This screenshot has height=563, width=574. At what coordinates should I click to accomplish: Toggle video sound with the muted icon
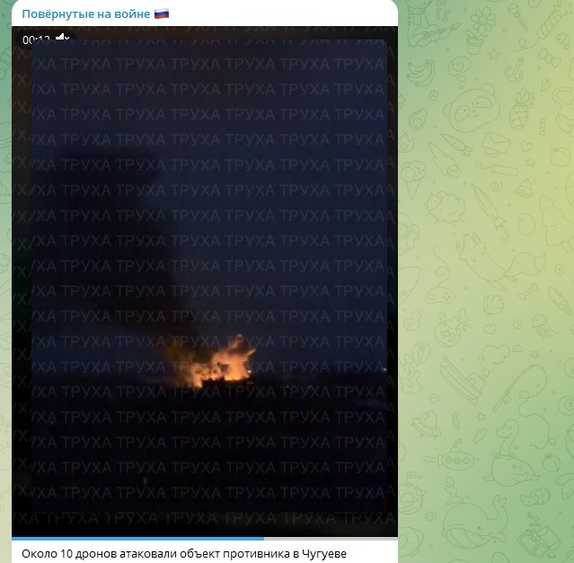tap(62, 38)
